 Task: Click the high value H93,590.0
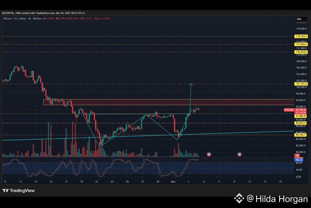click(x=62, y=18)
